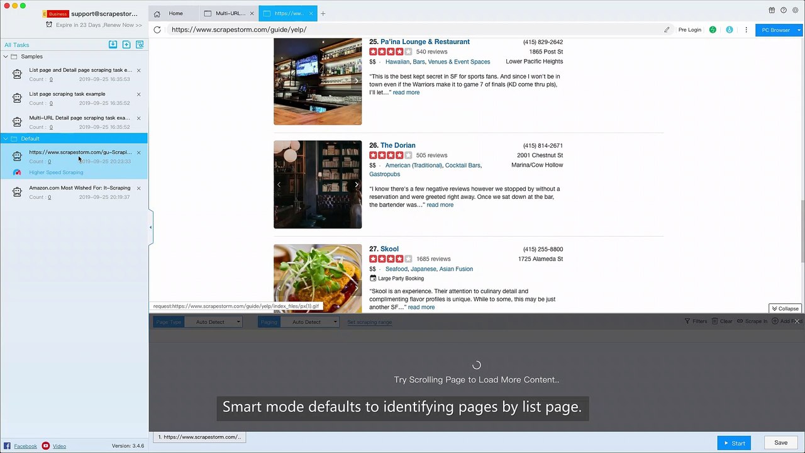Click the Pa'ina Lounge bar photo thumbnail
Viewport: 805px width, 453px height.
point(318,81)
